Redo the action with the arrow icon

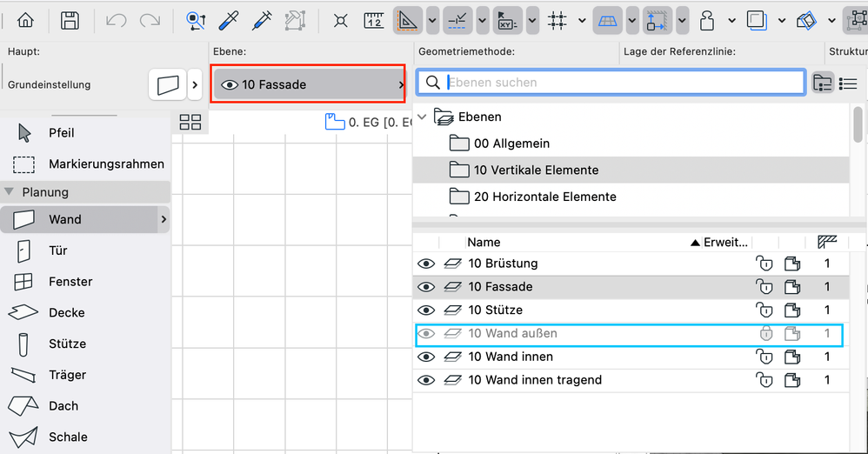(x=150, y=21)
